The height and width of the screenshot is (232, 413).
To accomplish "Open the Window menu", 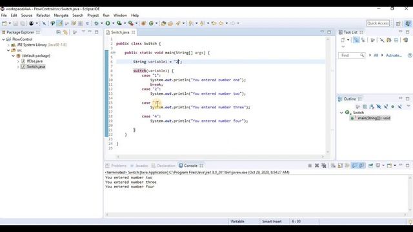I will (x=120, y=15).
